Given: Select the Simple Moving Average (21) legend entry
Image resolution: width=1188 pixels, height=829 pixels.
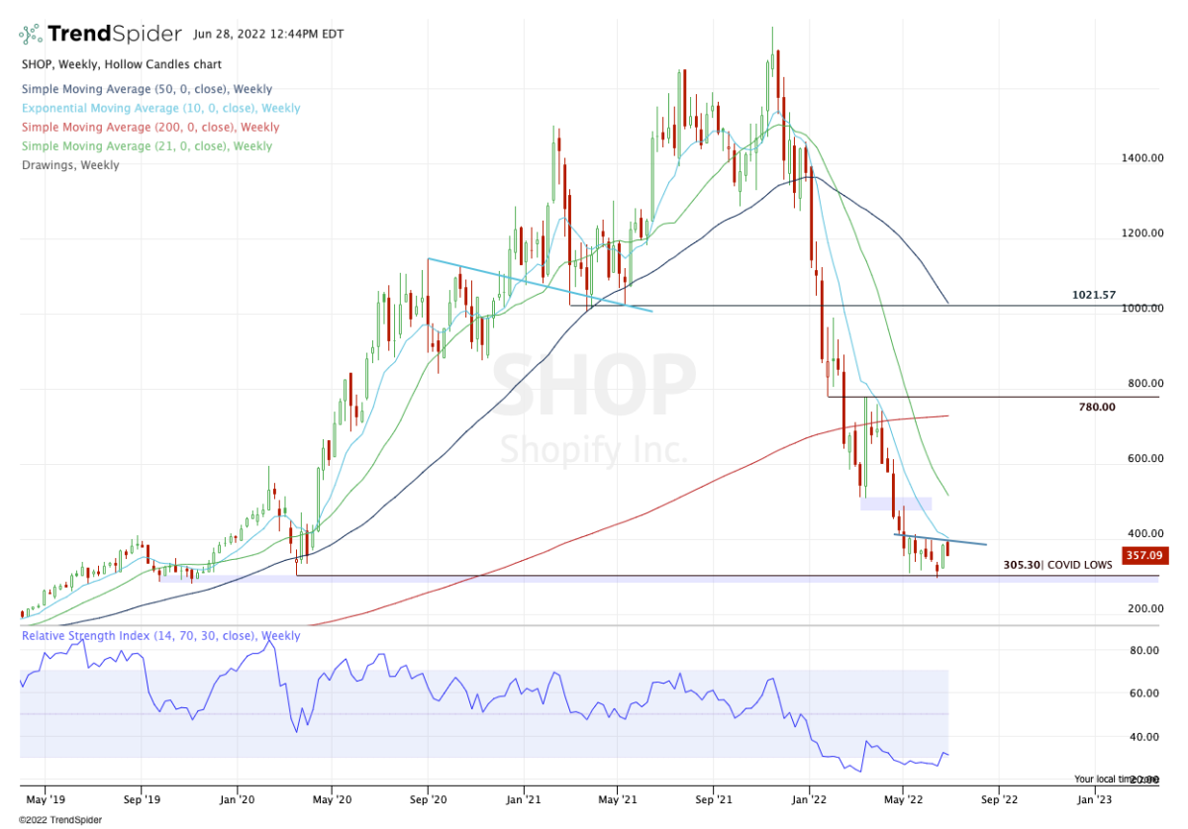Looking at the screenshot, I should coord(147,145).
